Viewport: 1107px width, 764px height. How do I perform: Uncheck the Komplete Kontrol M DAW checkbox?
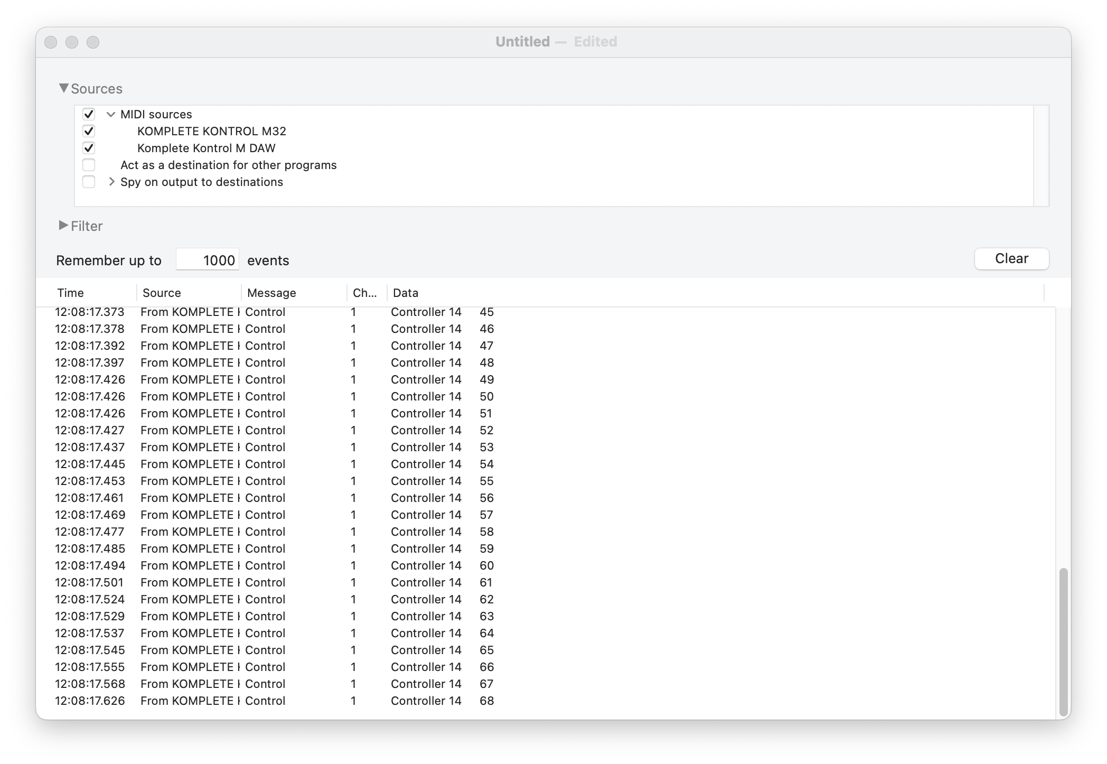point(89,148)
